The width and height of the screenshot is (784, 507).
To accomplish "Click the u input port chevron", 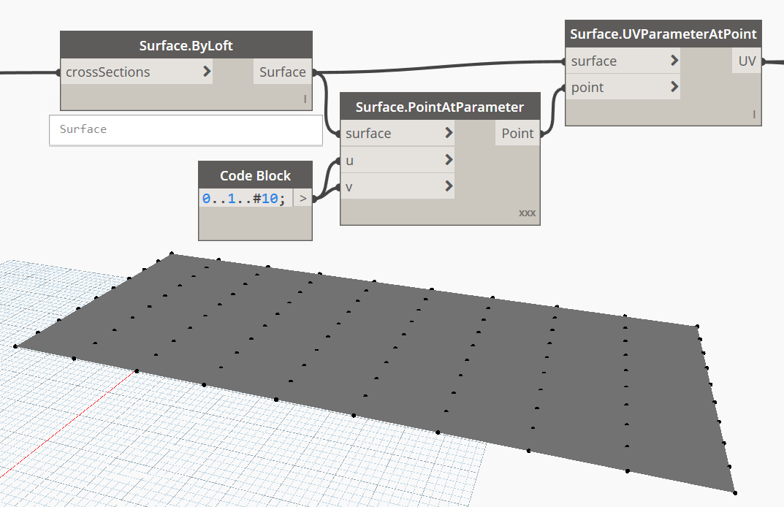I will 448,160.
